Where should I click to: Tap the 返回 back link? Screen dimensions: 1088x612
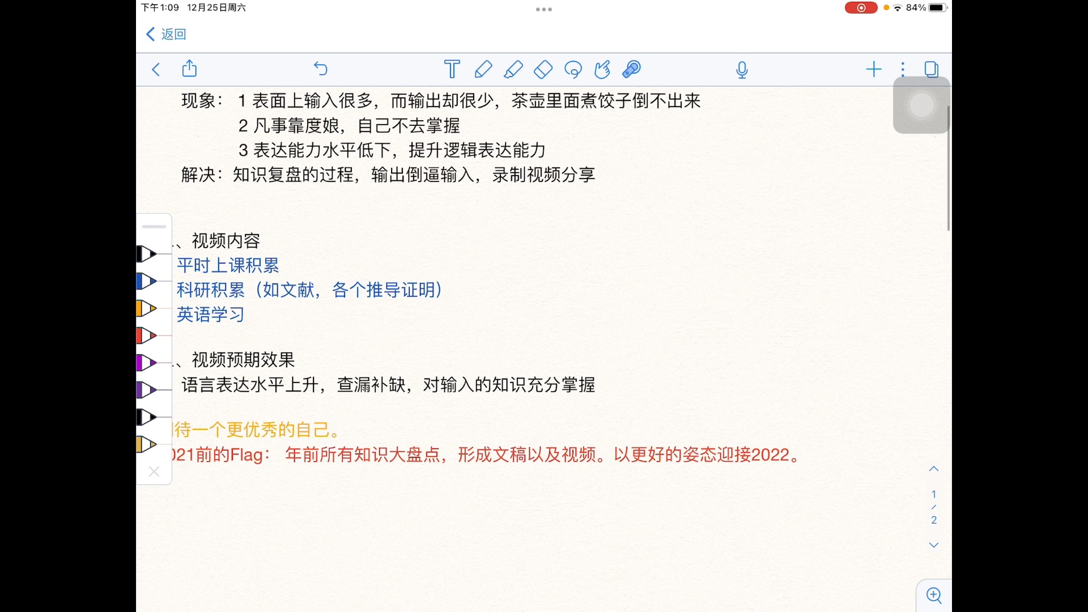tap(166, 34)
